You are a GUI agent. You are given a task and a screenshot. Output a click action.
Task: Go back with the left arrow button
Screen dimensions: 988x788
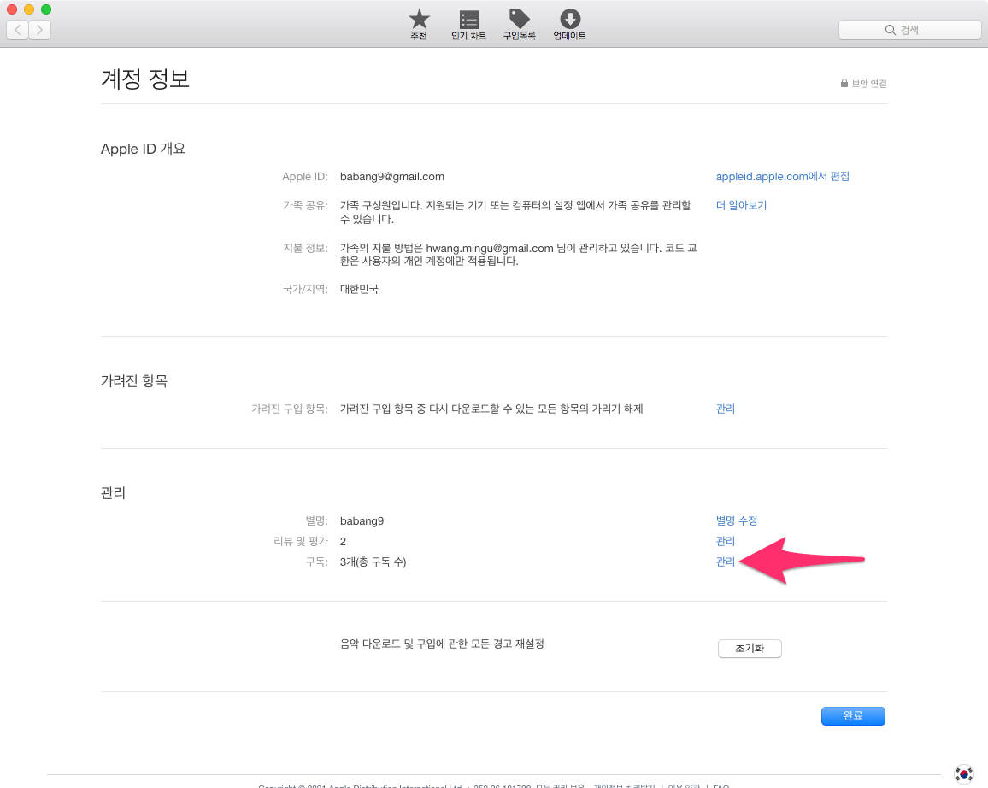pyautogui.click(x=18, y=30)
